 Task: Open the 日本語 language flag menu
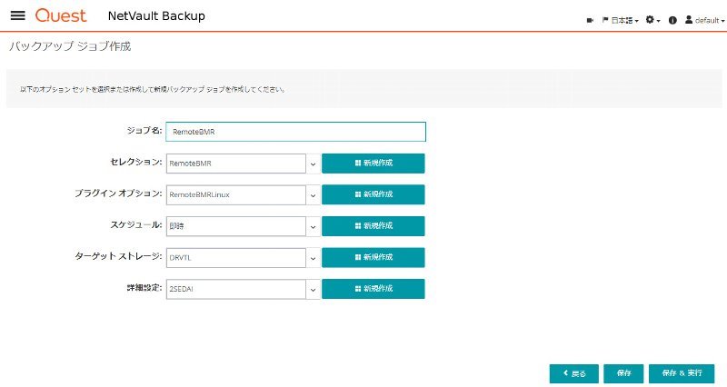[621, 20]
